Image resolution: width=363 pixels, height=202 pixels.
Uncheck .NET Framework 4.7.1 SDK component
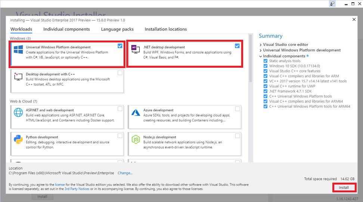click(266, 91)
